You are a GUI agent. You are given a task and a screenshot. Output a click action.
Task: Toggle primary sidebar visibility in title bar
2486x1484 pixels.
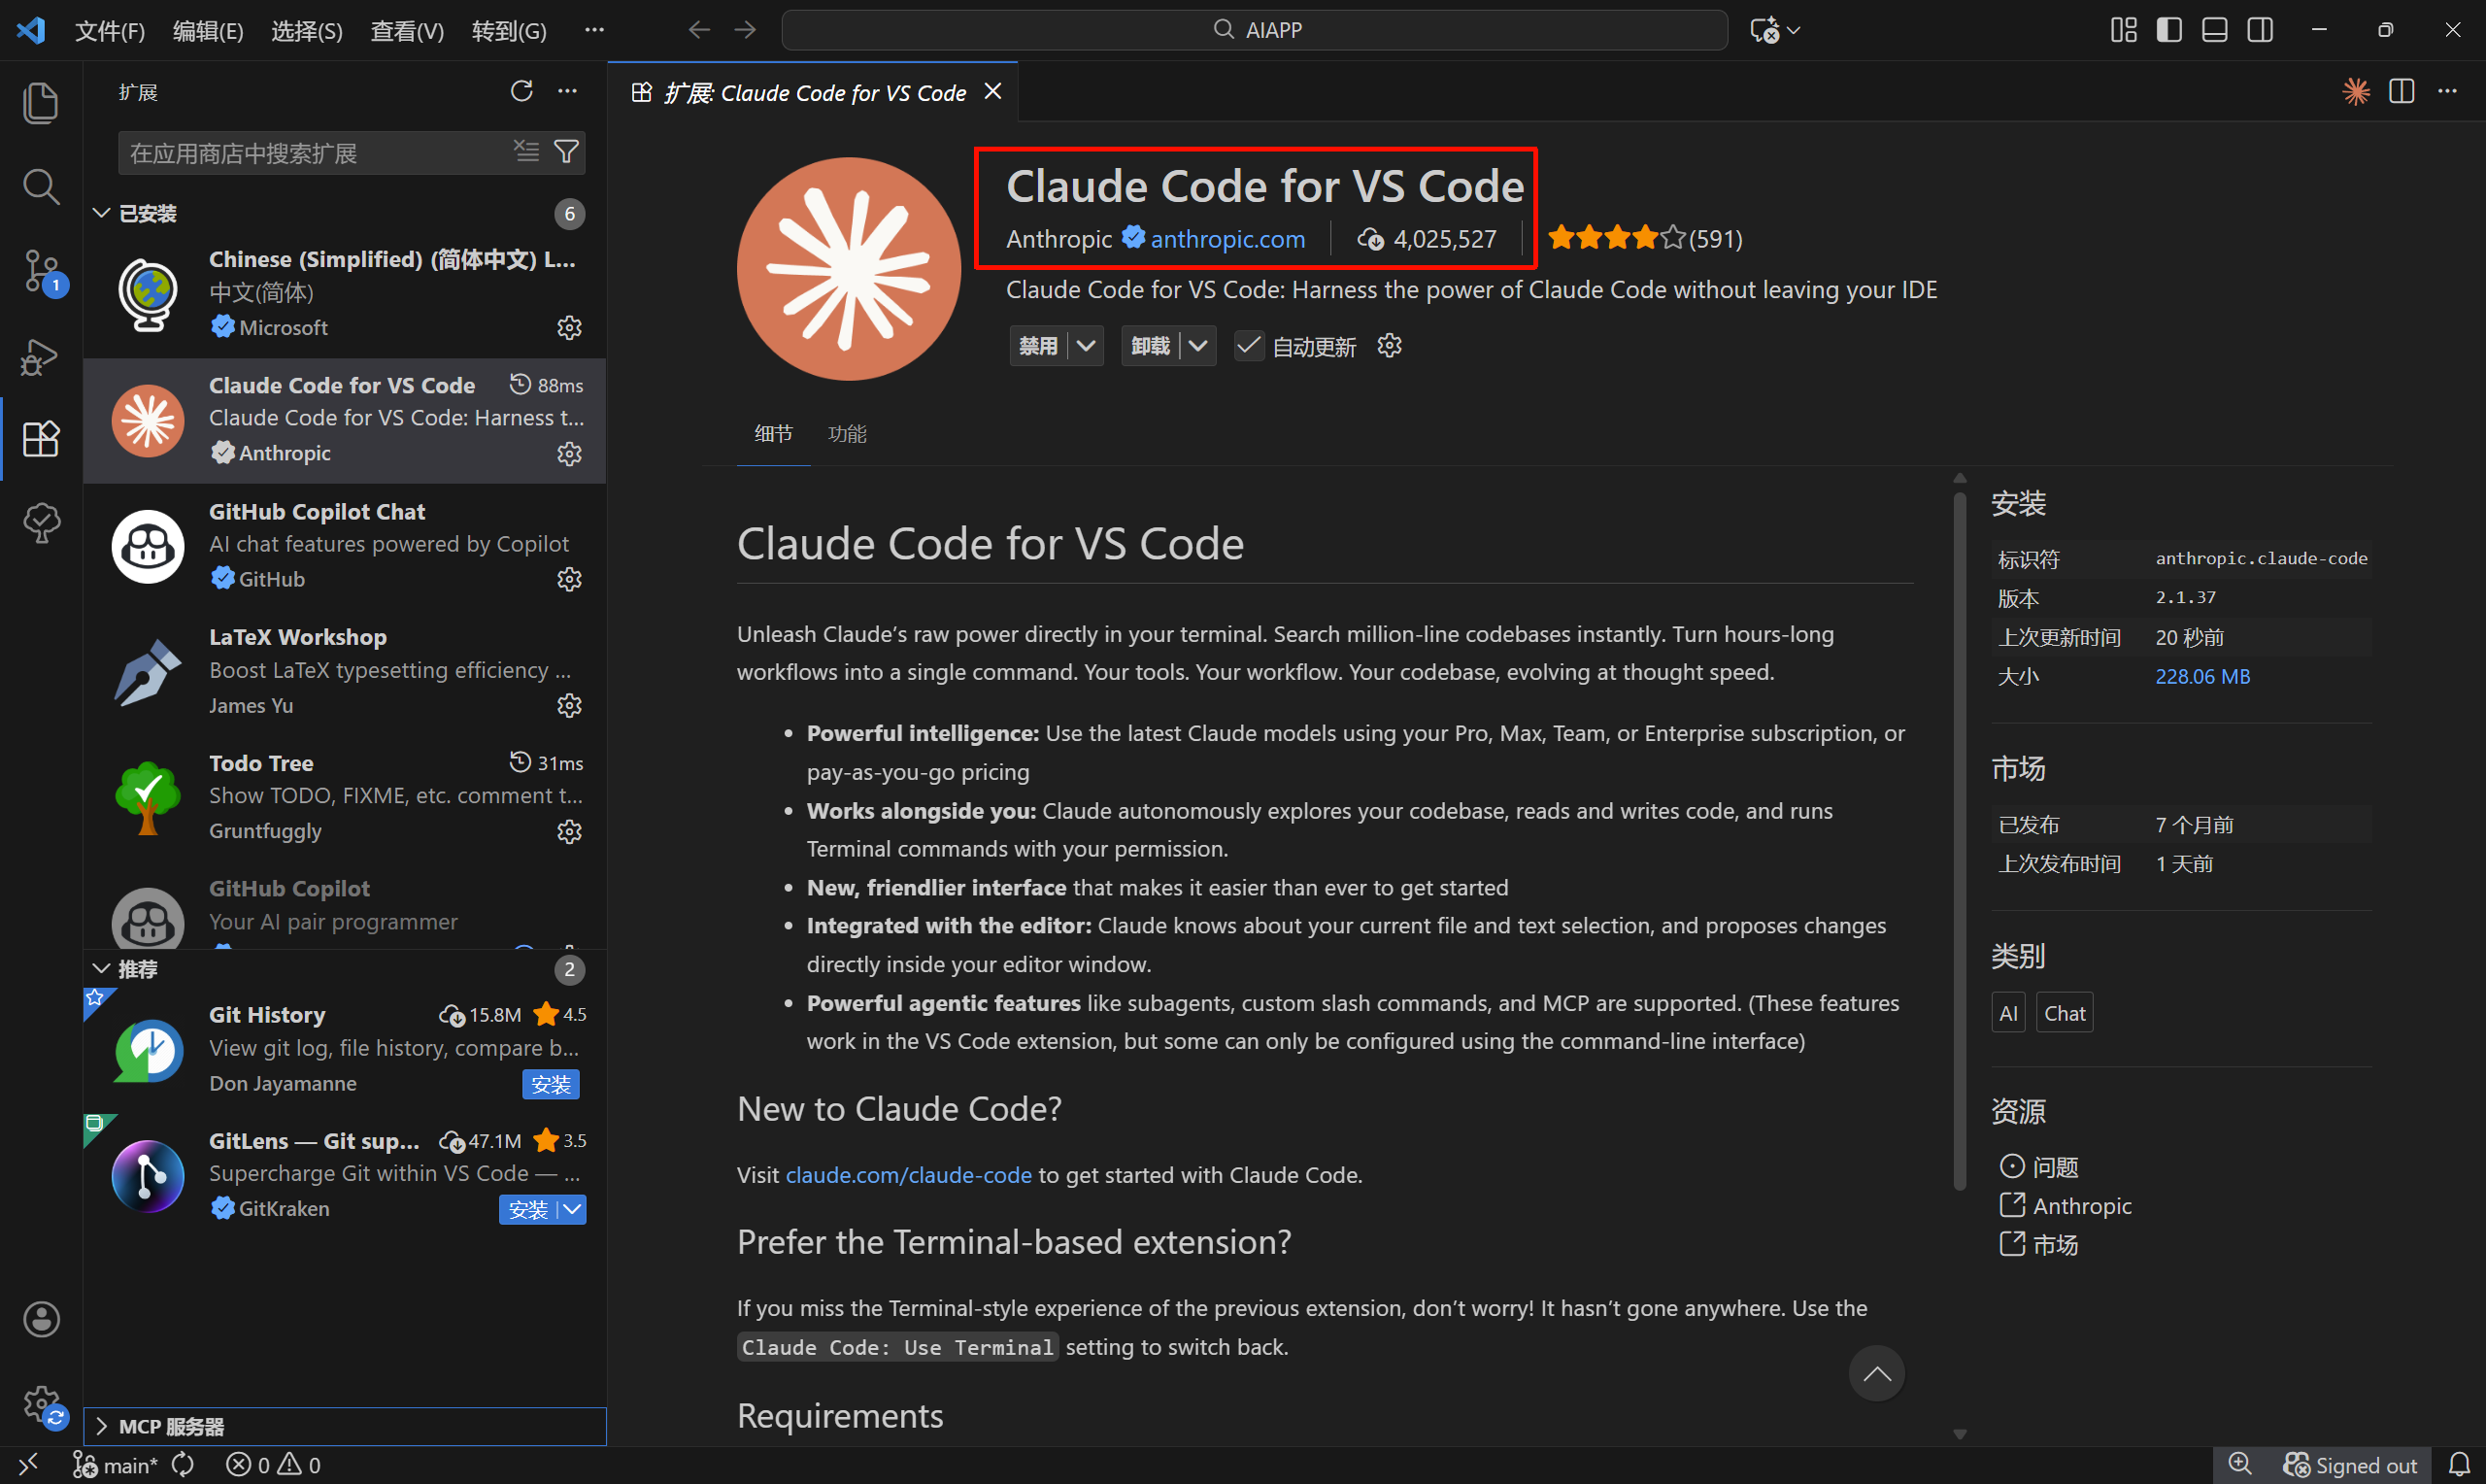coord(2168,30)
